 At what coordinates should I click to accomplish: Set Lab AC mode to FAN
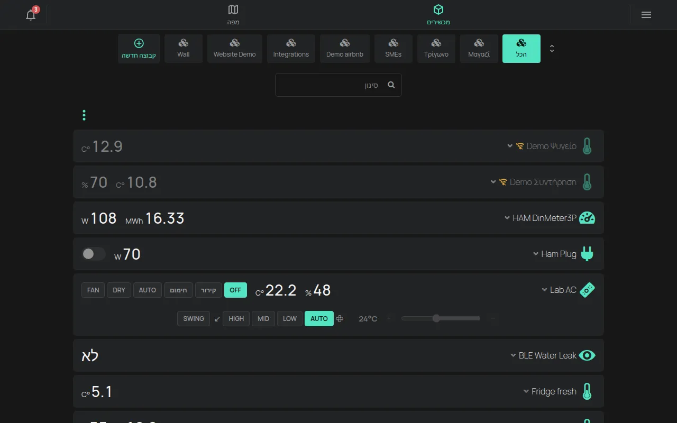[93, 290]
